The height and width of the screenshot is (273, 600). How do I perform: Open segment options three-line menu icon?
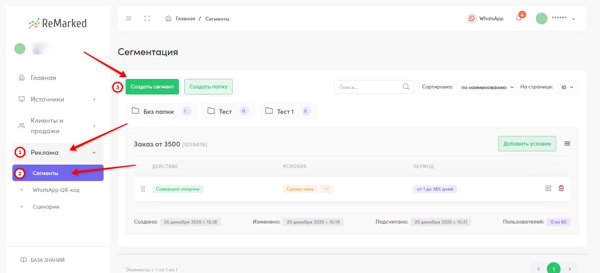(567, 144)
